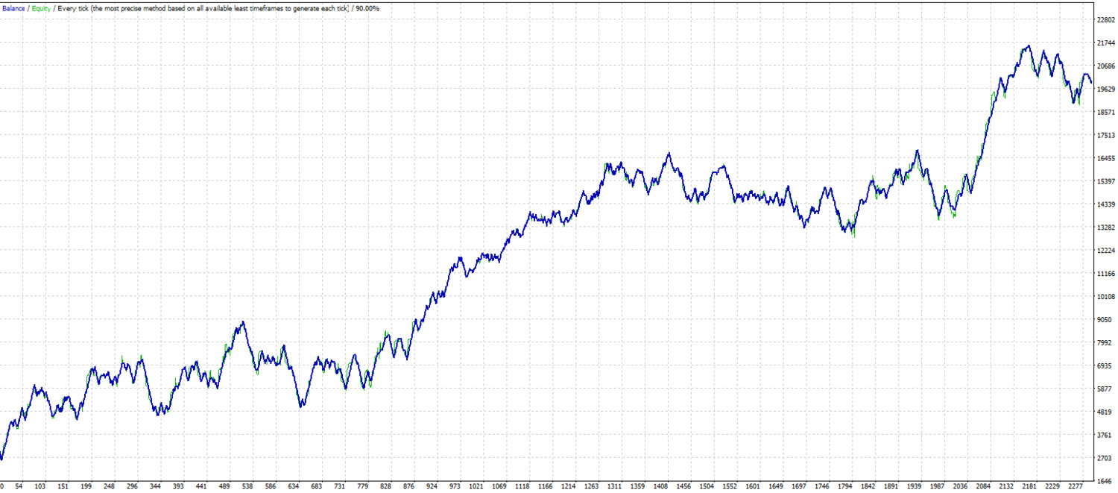Image resolution: width=1118 pixels, height=493 pixels.
Task: Pick the 924 trade number label
Action: coord(431,486)
